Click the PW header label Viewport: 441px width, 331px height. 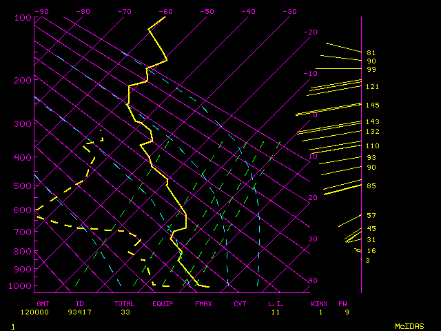pos(343,303)
